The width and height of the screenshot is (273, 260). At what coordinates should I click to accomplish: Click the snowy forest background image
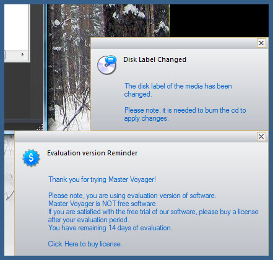click(69, 68)
